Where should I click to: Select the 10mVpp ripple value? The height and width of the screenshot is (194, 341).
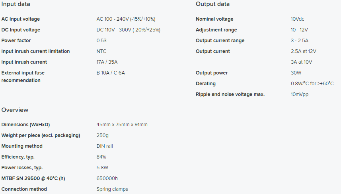[300, 94]
